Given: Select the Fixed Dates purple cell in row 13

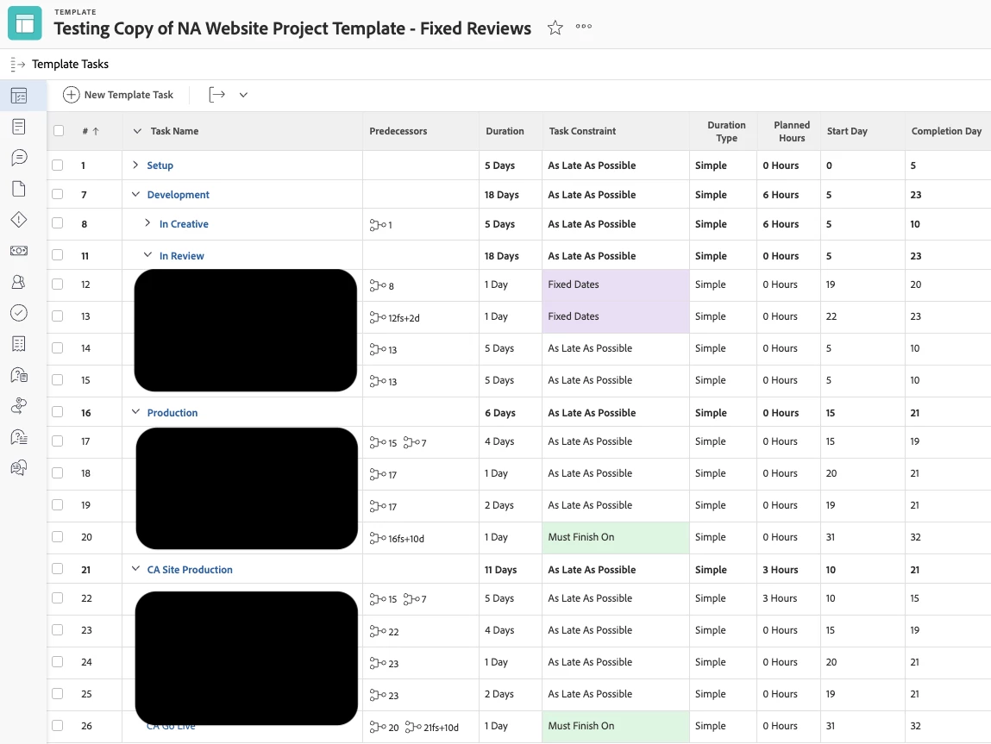Looking at the screenshot, I should click(x=616, y=316).
